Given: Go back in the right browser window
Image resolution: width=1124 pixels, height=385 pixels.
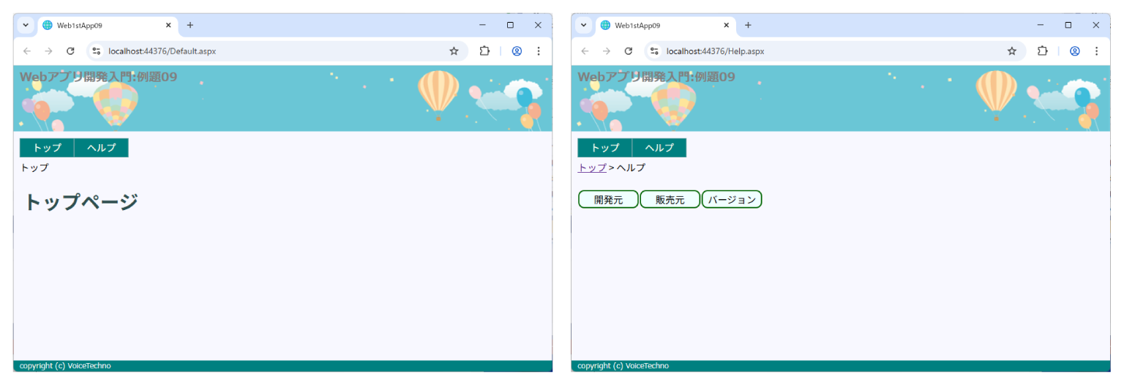Looking at the screenshot, I should 585,51.
